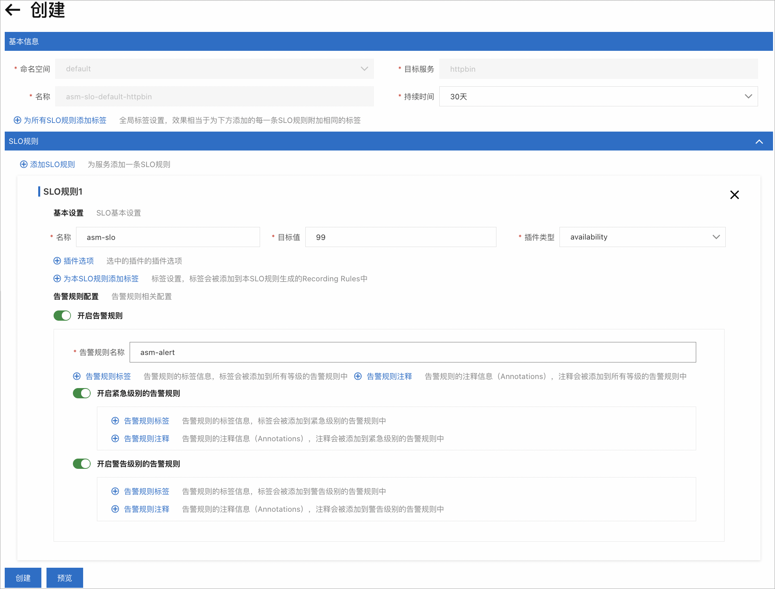775x589 pixels.
Task: Click the 告警规则名称 input field
Action: tap(412, 352)
